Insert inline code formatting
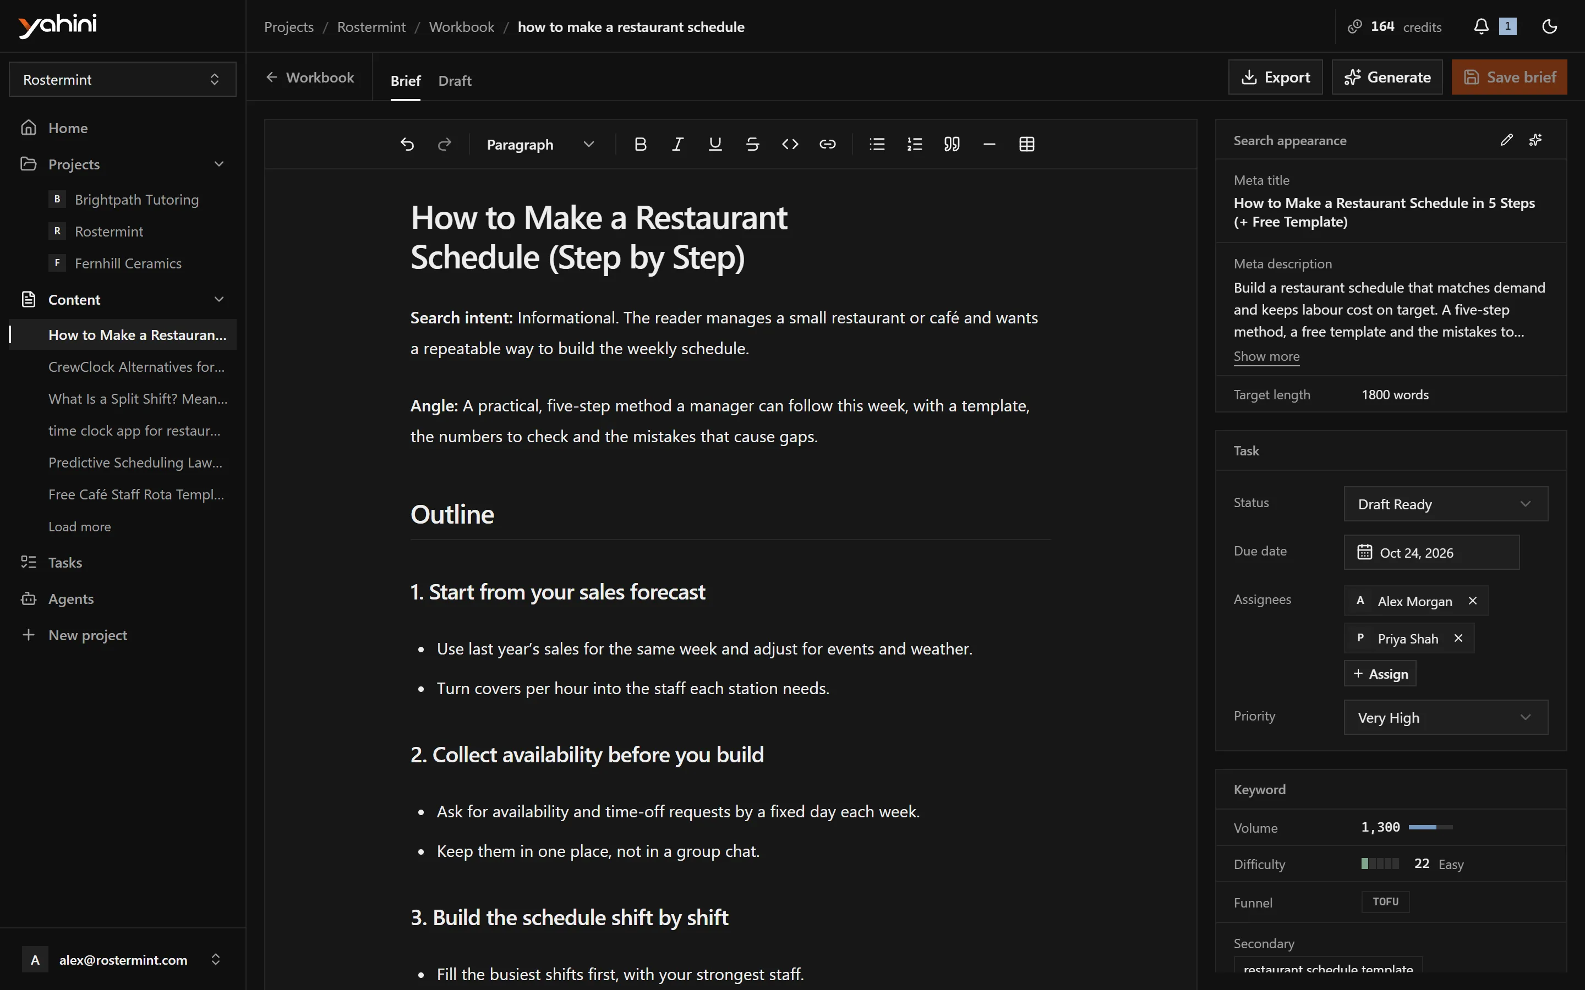This screenshot has height=990, width=1585. coord(790,144)
